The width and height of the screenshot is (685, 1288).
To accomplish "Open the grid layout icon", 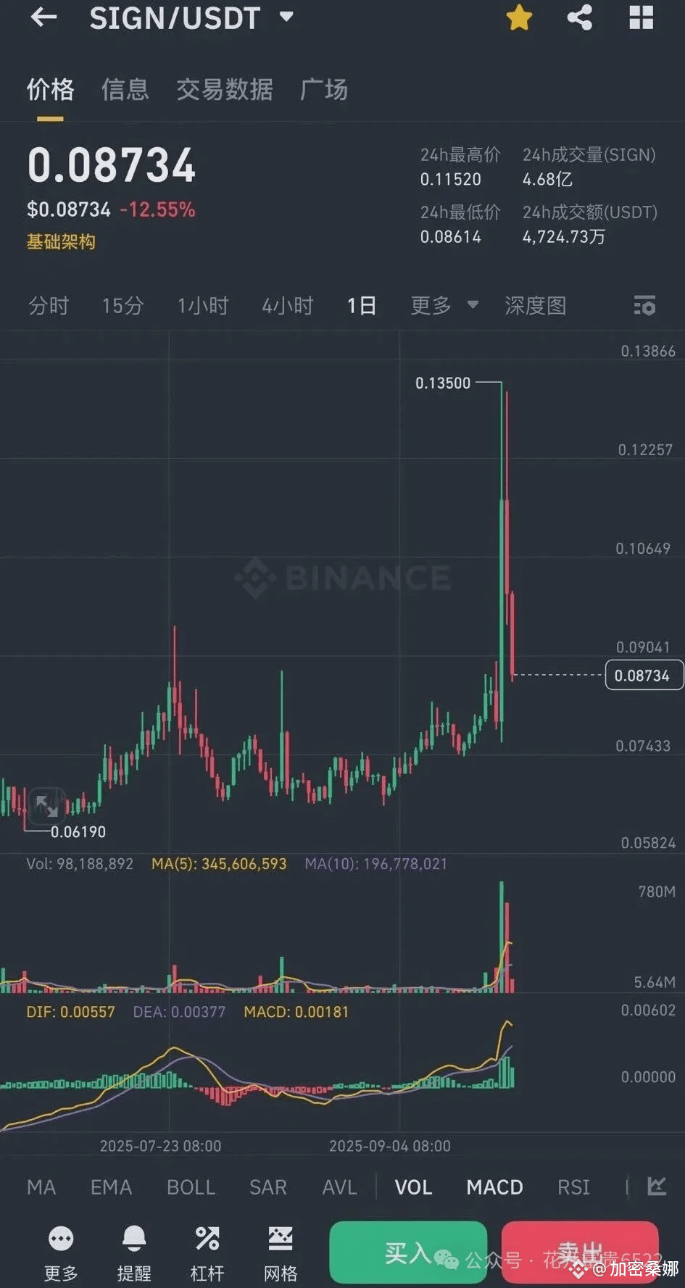I will click(642, 17).
